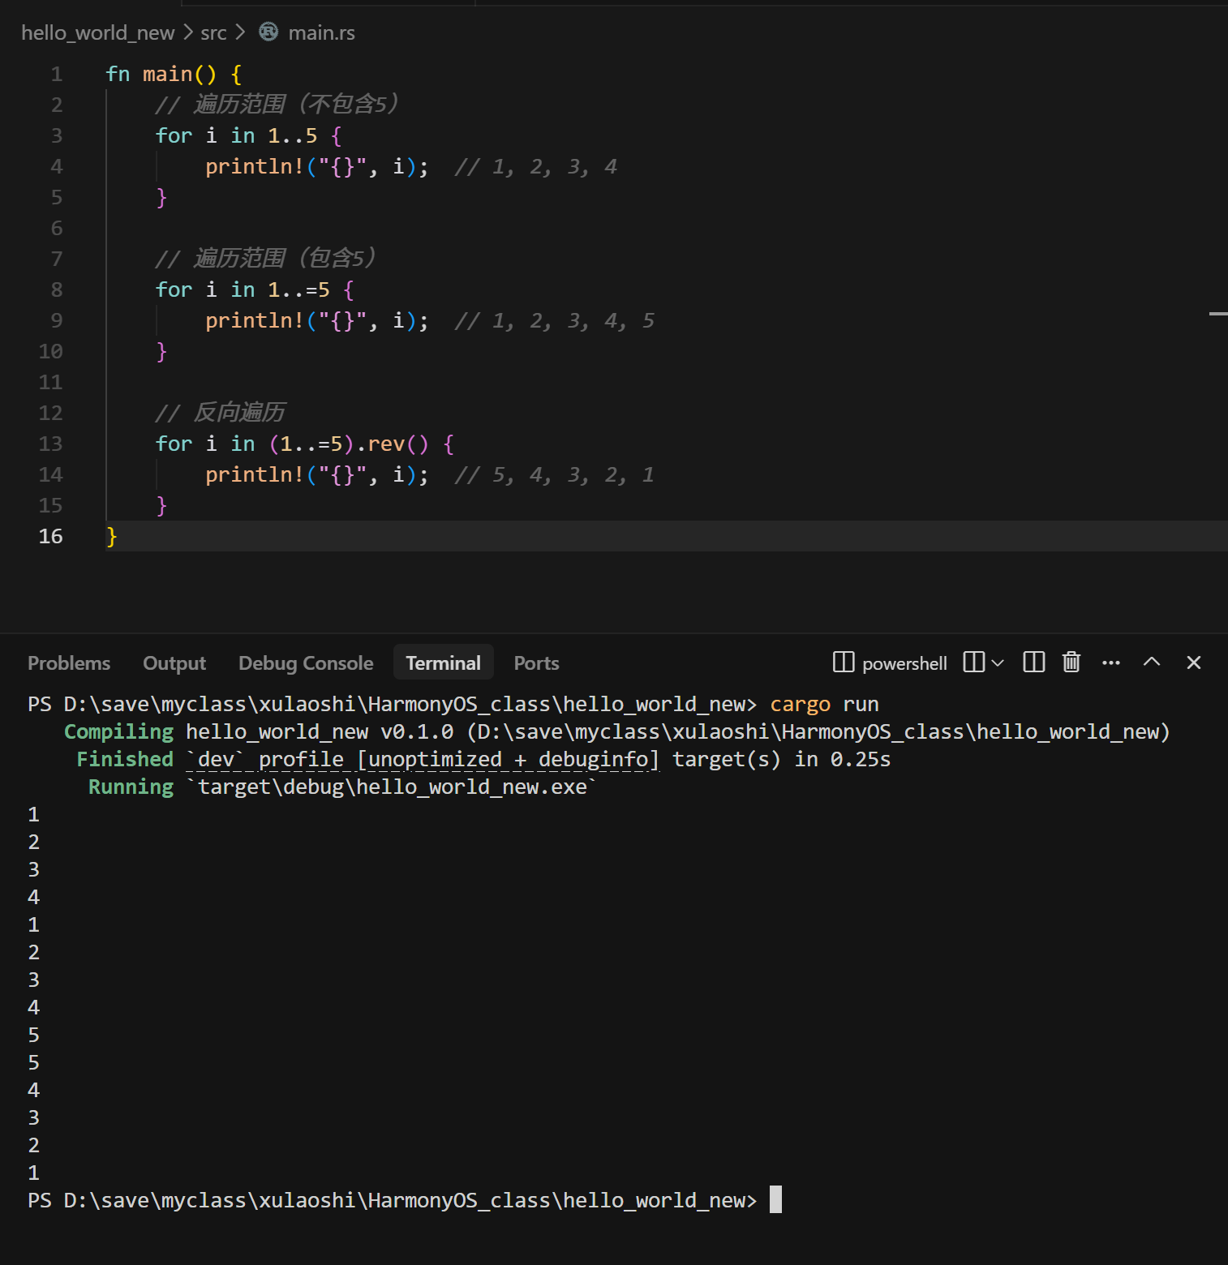
Task: Click the 'Compiling' word in terminal output
Action: (x=118, y=731)
